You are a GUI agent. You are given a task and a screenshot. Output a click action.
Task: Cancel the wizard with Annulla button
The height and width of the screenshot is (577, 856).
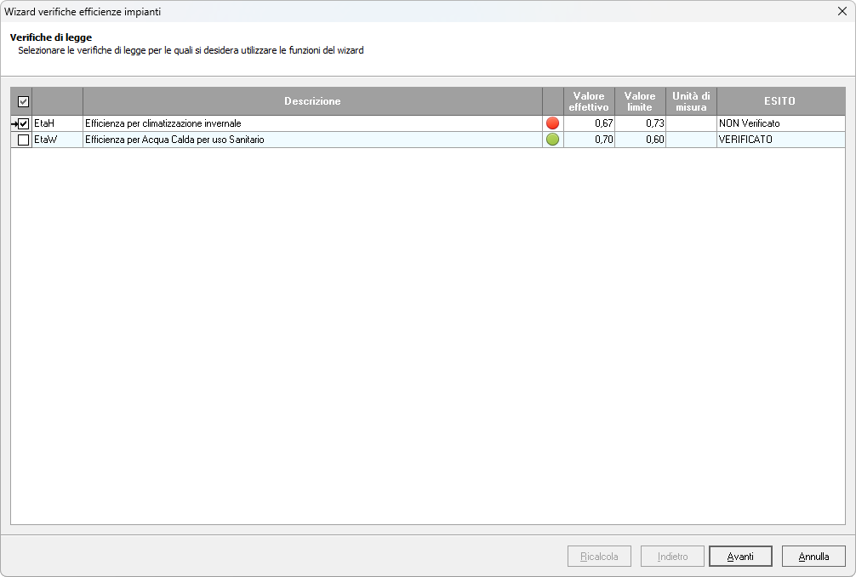coord(813,557)
